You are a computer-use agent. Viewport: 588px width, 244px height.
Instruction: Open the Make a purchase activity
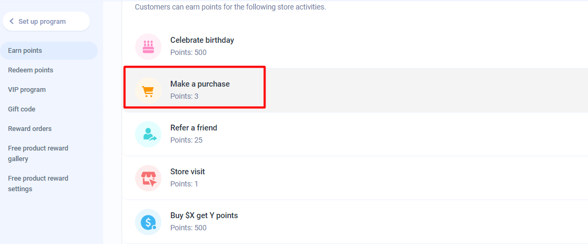pos(200,84)
